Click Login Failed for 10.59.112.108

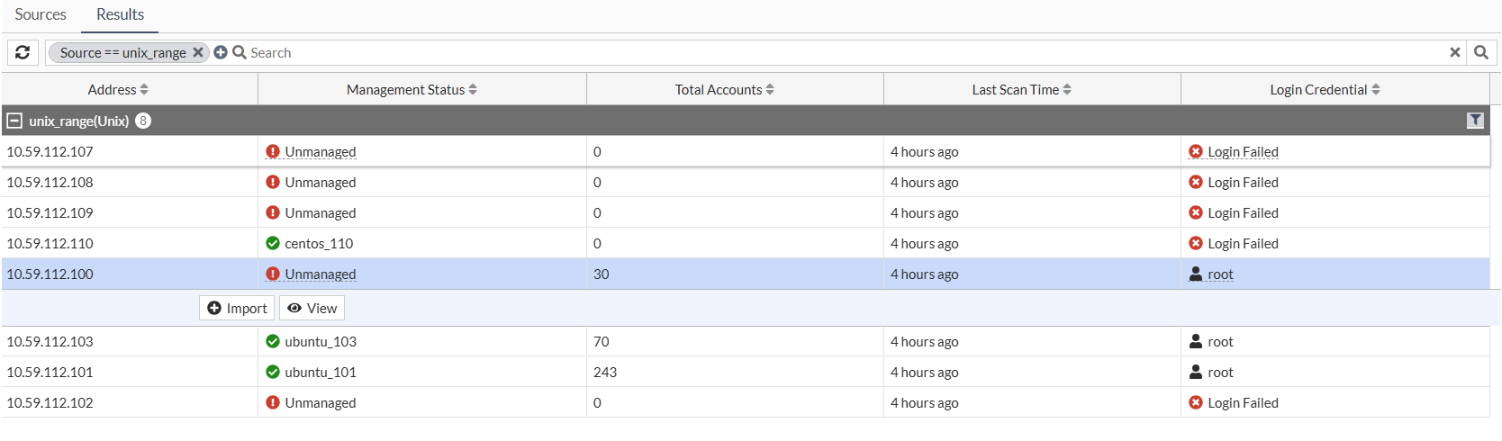point(1243,182)
